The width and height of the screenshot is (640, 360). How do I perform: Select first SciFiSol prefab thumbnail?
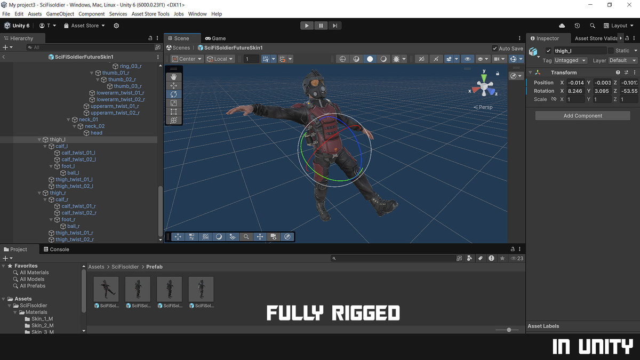(106, 289)
